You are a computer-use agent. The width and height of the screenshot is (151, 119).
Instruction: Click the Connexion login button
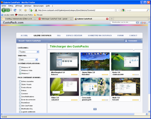point(133,41)
